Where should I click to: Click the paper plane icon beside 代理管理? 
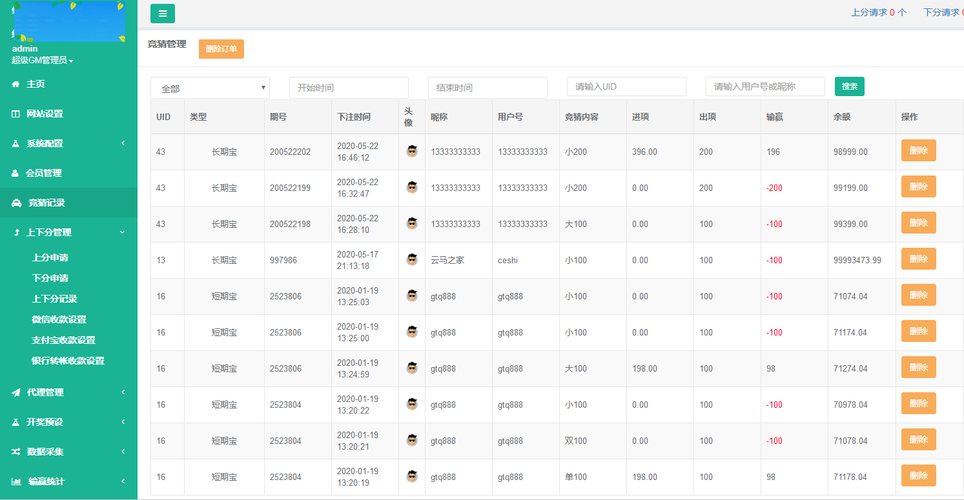[15, 392]
